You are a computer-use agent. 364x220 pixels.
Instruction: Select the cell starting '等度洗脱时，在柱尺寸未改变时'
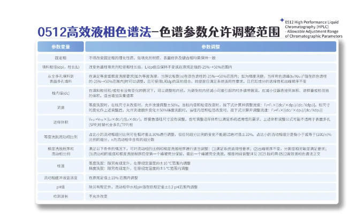(210, 108)
